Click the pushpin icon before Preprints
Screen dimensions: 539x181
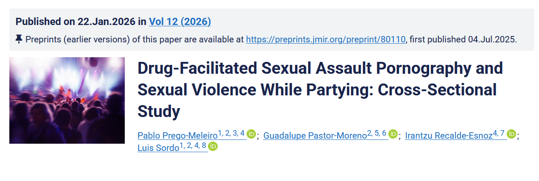click(19, 39)
